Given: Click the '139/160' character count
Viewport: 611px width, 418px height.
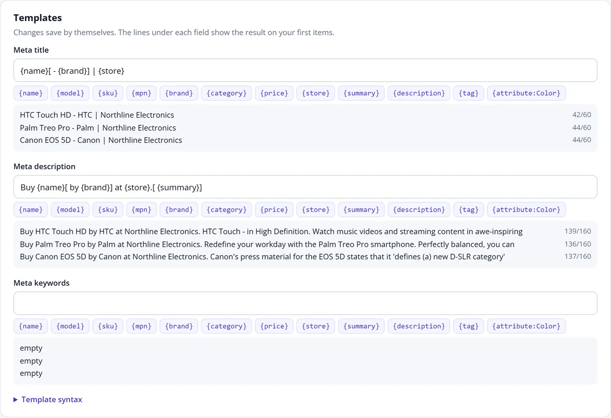Looking at the screenshot, I should [x=578, y=231].
